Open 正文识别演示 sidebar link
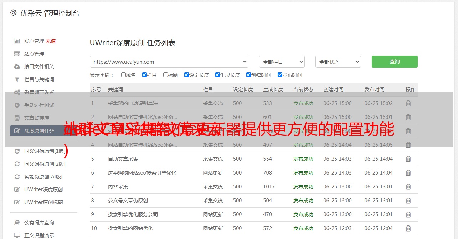This screenshot has width=458, height=239. tap(39, 235)
